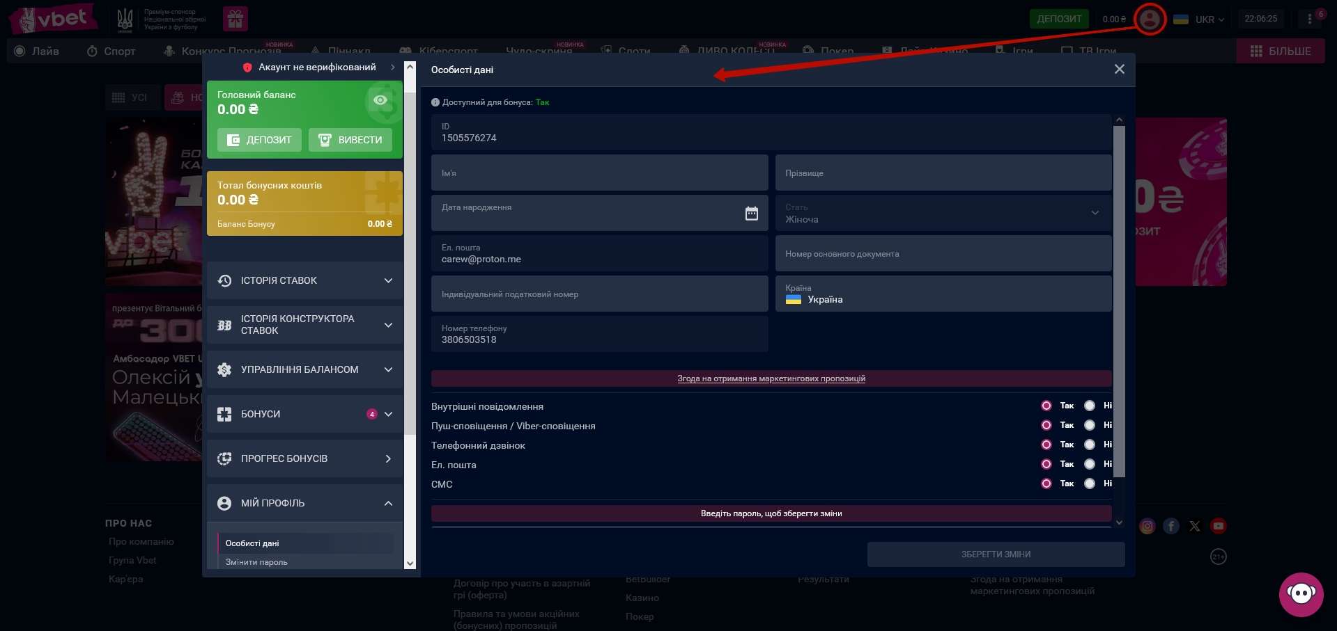This screenshot has width=1337, height=631.
Task: Select 'Ні' for Внутрішні повідомлення
Action: tap(1090, 406)
